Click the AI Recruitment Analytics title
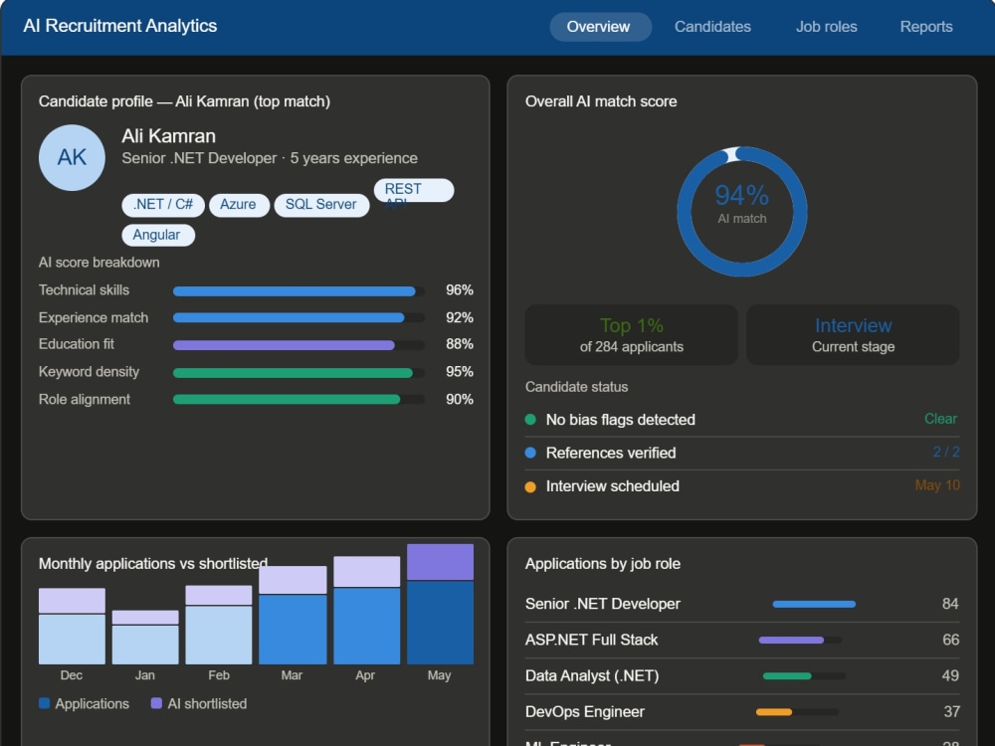Screen dimensions: 995x746 click(x=120, y=26)
